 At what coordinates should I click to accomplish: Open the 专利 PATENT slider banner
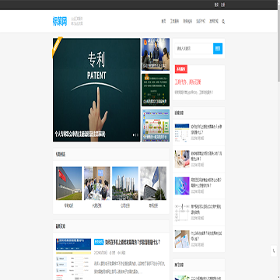pyautogui.click(x=96, y=89)
